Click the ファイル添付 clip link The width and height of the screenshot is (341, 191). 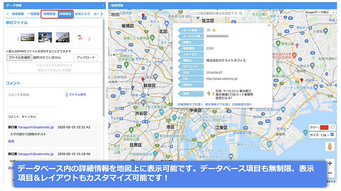(x=75, y=95)
